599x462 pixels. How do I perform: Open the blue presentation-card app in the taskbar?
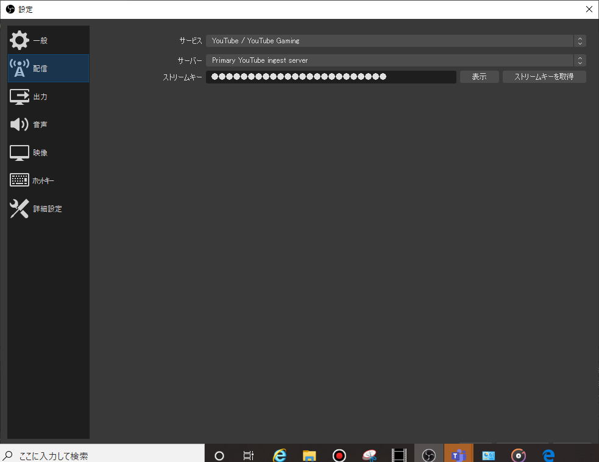click(488, 455)
